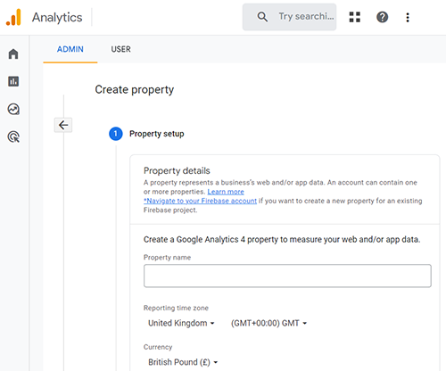Screen dimensions: 446x371
Task: Open the Home icon in sidebar
Action: pyautogui.click(x=13, y=54)
